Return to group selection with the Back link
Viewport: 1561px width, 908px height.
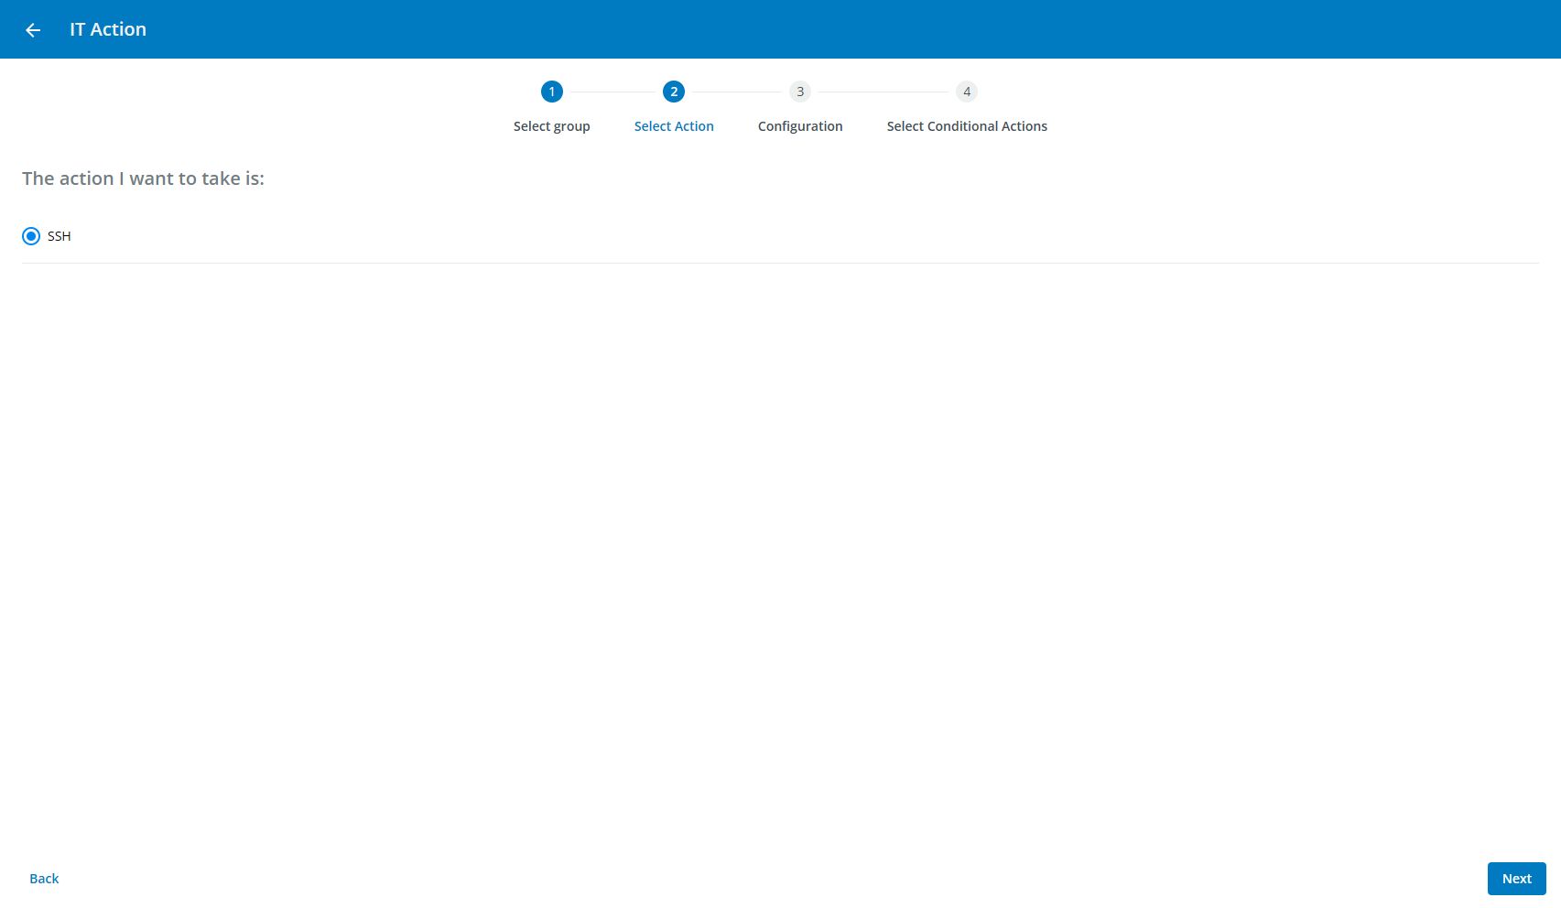pos(43,878)
